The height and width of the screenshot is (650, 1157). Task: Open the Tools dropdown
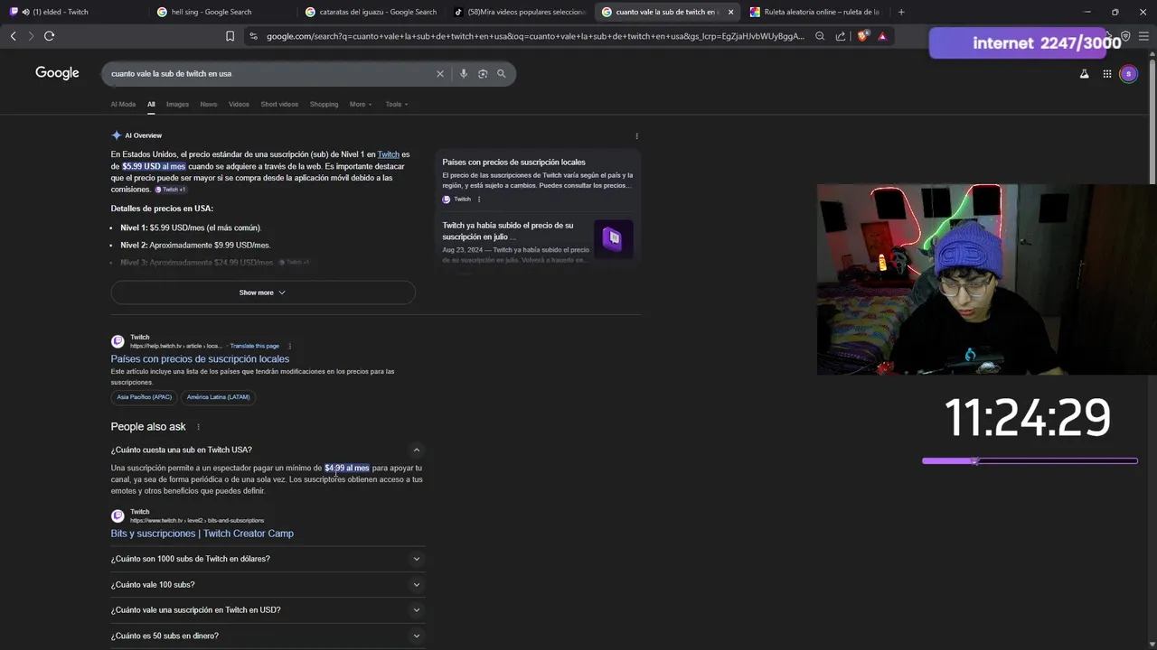click(x=397, y=105)
